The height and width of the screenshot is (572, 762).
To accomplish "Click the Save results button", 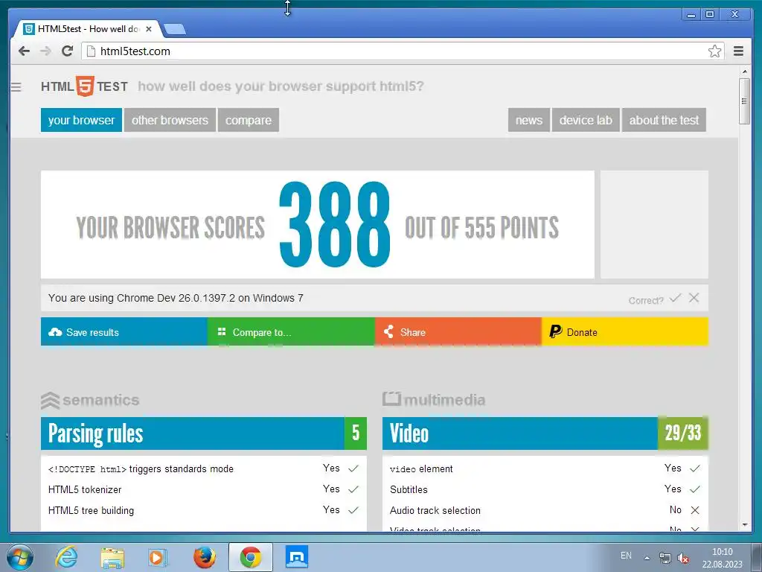I will (124, 331).
